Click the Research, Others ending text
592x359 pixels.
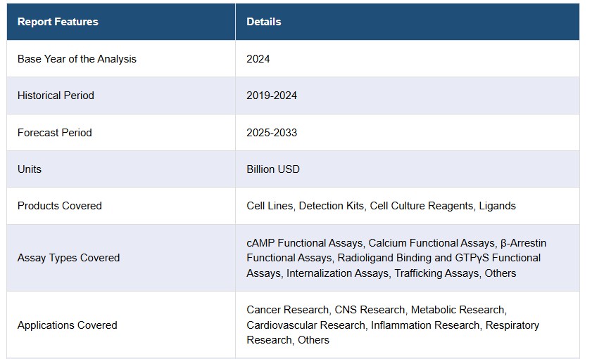(287, 340)
